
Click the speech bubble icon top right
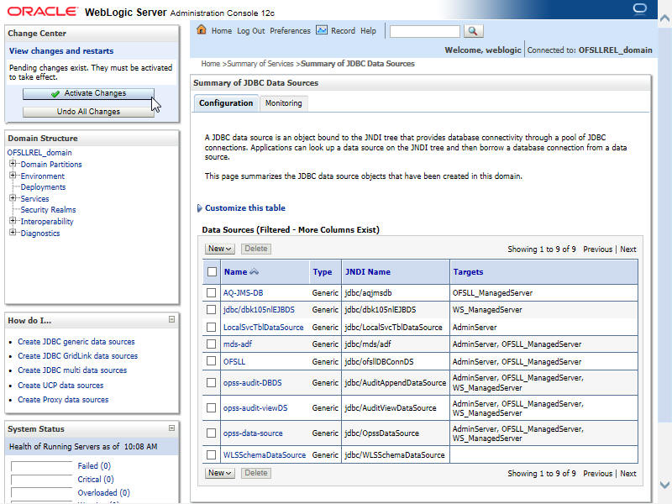[639, 9]
